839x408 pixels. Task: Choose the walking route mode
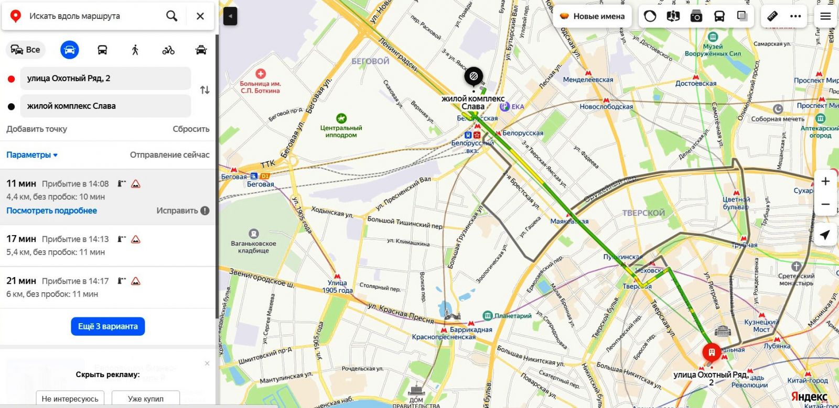click(x=135, y=50)
